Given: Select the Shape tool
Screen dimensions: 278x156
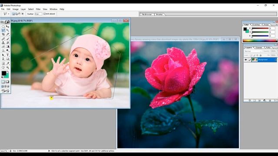Looking at the screenshot, I should coord(8,59).
